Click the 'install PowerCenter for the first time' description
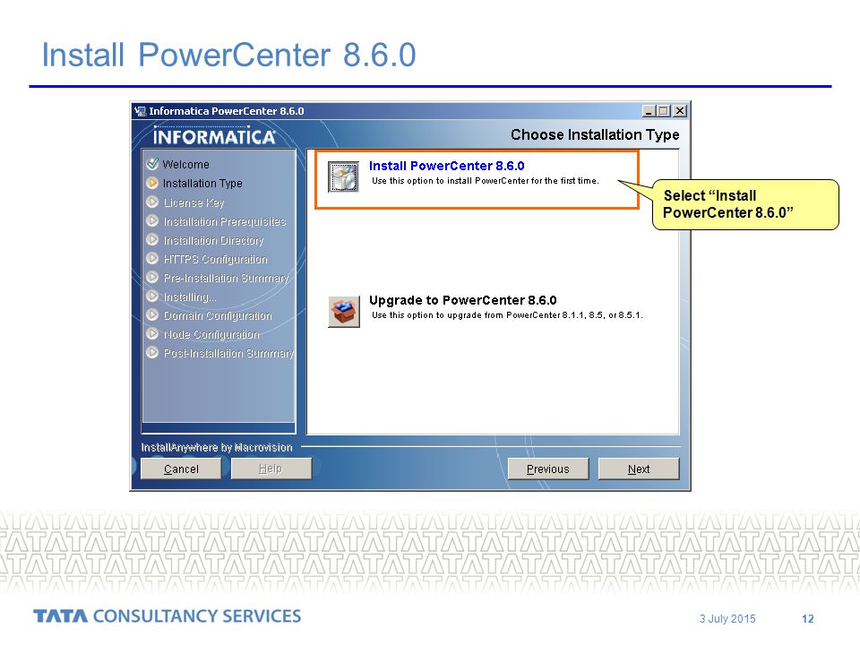This screenshot has height=645, width=860. (486, 180)
